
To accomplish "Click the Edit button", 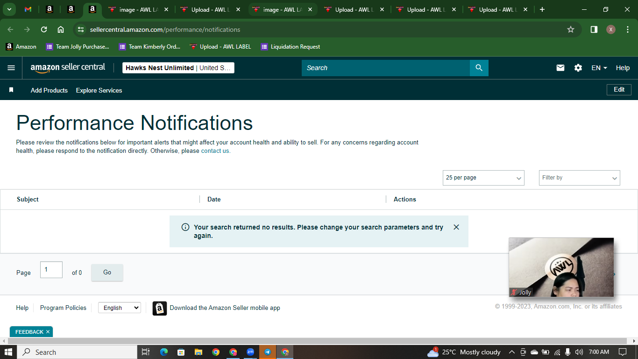I will point(619,90).
